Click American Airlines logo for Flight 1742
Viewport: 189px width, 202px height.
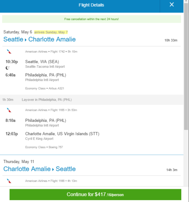point(9,51)
